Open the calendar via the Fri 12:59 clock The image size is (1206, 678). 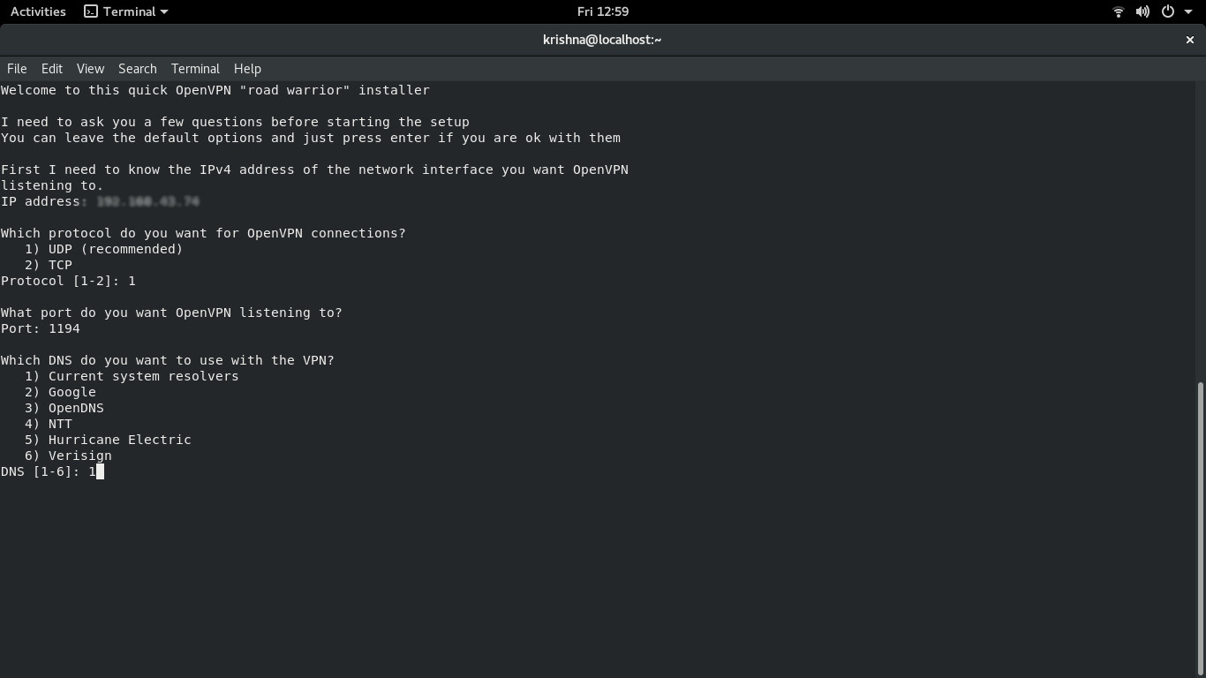[603, 11]
